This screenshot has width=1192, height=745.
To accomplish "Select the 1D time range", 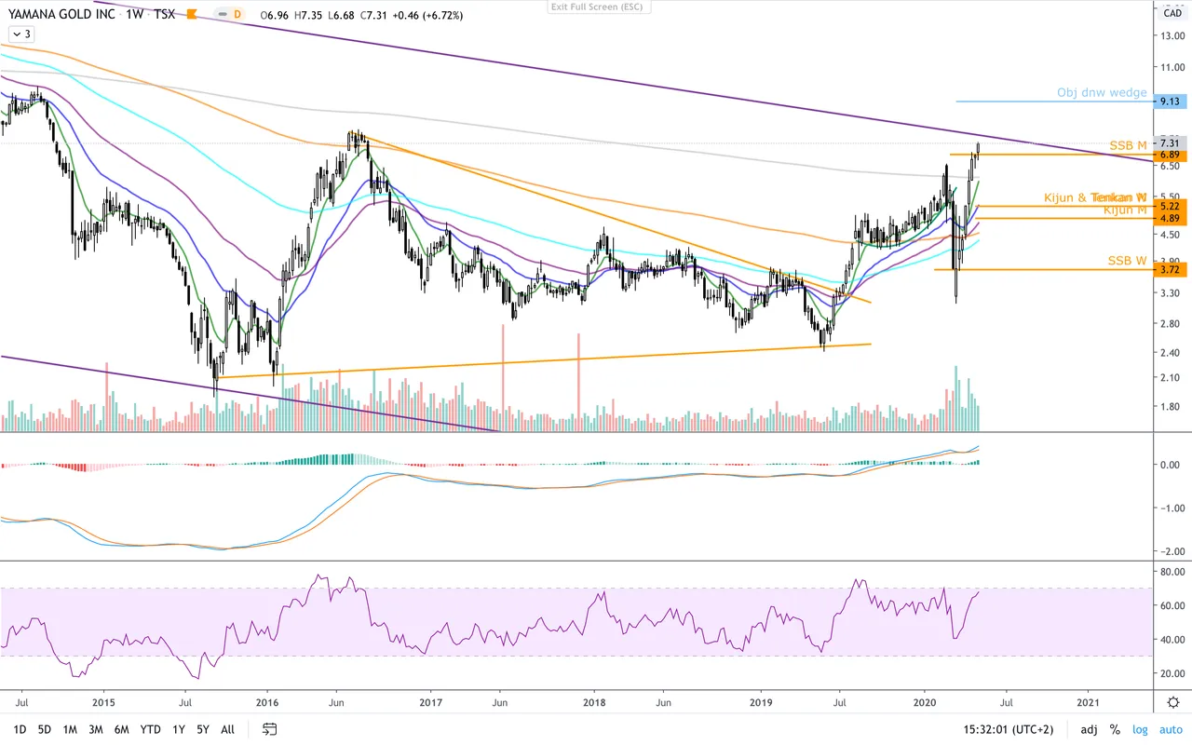I will [x=20, y=729].
